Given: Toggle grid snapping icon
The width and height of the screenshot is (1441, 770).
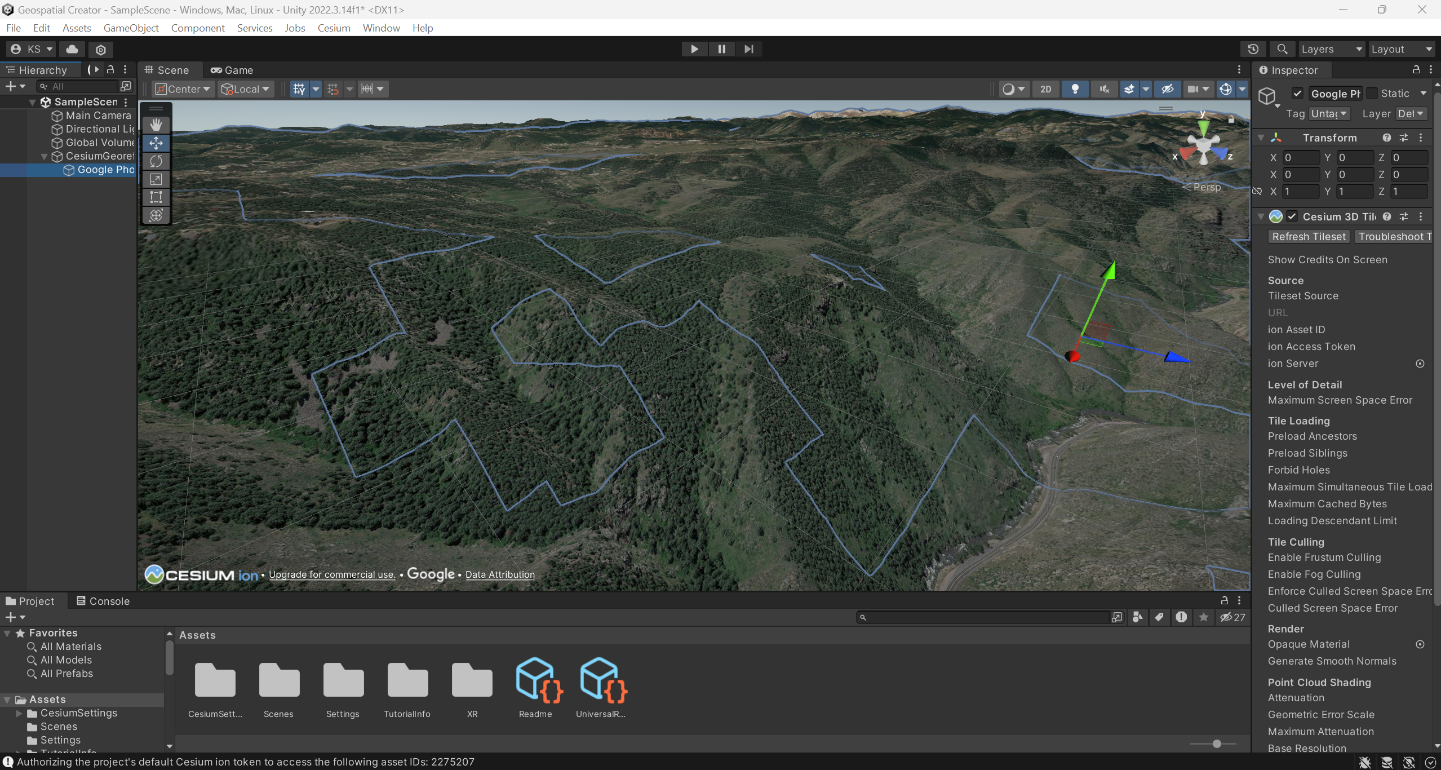Looking at the screenshot, I should click(x=333, y=89).
